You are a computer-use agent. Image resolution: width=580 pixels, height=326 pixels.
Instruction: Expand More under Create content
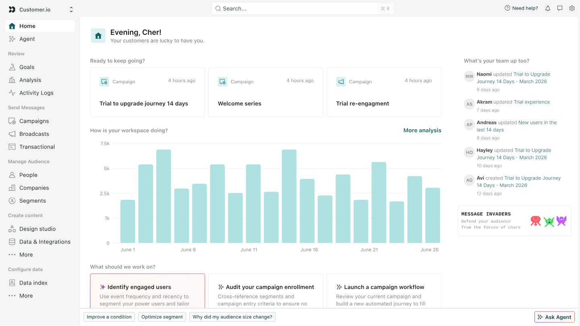click(x=26, y=255)
